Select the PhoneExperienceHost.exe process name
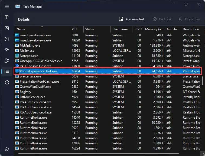The height and width of the screenshot is (156, 205). pos(38,71)
